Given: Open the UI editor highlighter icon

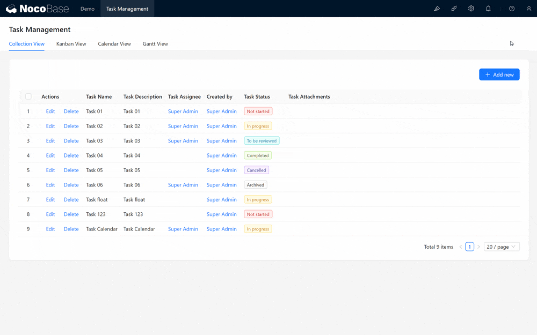Looking at the screenshot, I should coord(437,9).
